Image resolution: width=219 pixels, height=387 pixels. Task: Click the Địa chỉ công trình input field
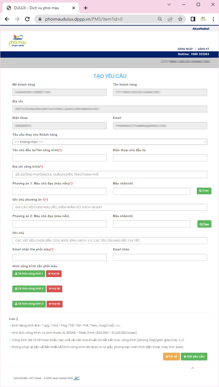[x=109, y=175]
